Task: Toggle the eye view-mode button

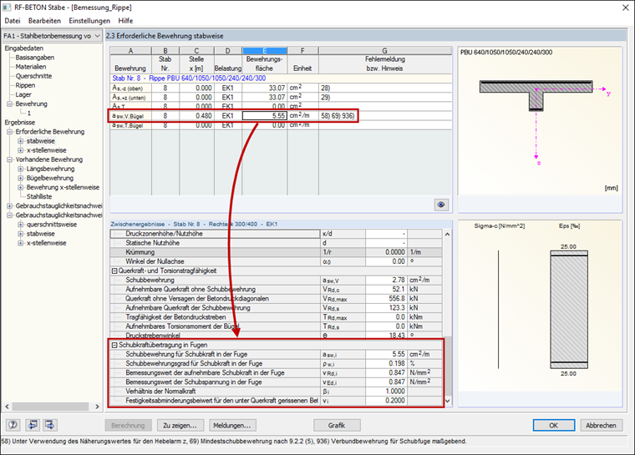Action: point(441,205)
